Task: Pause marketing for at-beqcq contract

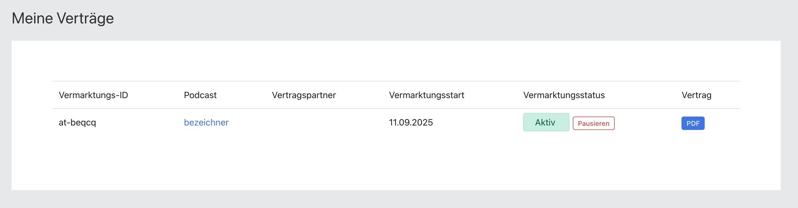Action: (x=593, y=123)
